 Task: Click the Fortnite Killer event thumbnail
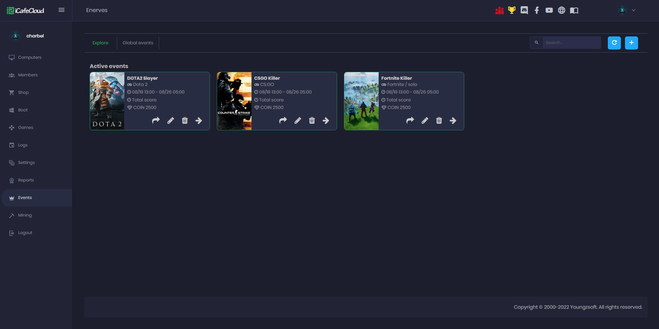[x=361, y=101]
